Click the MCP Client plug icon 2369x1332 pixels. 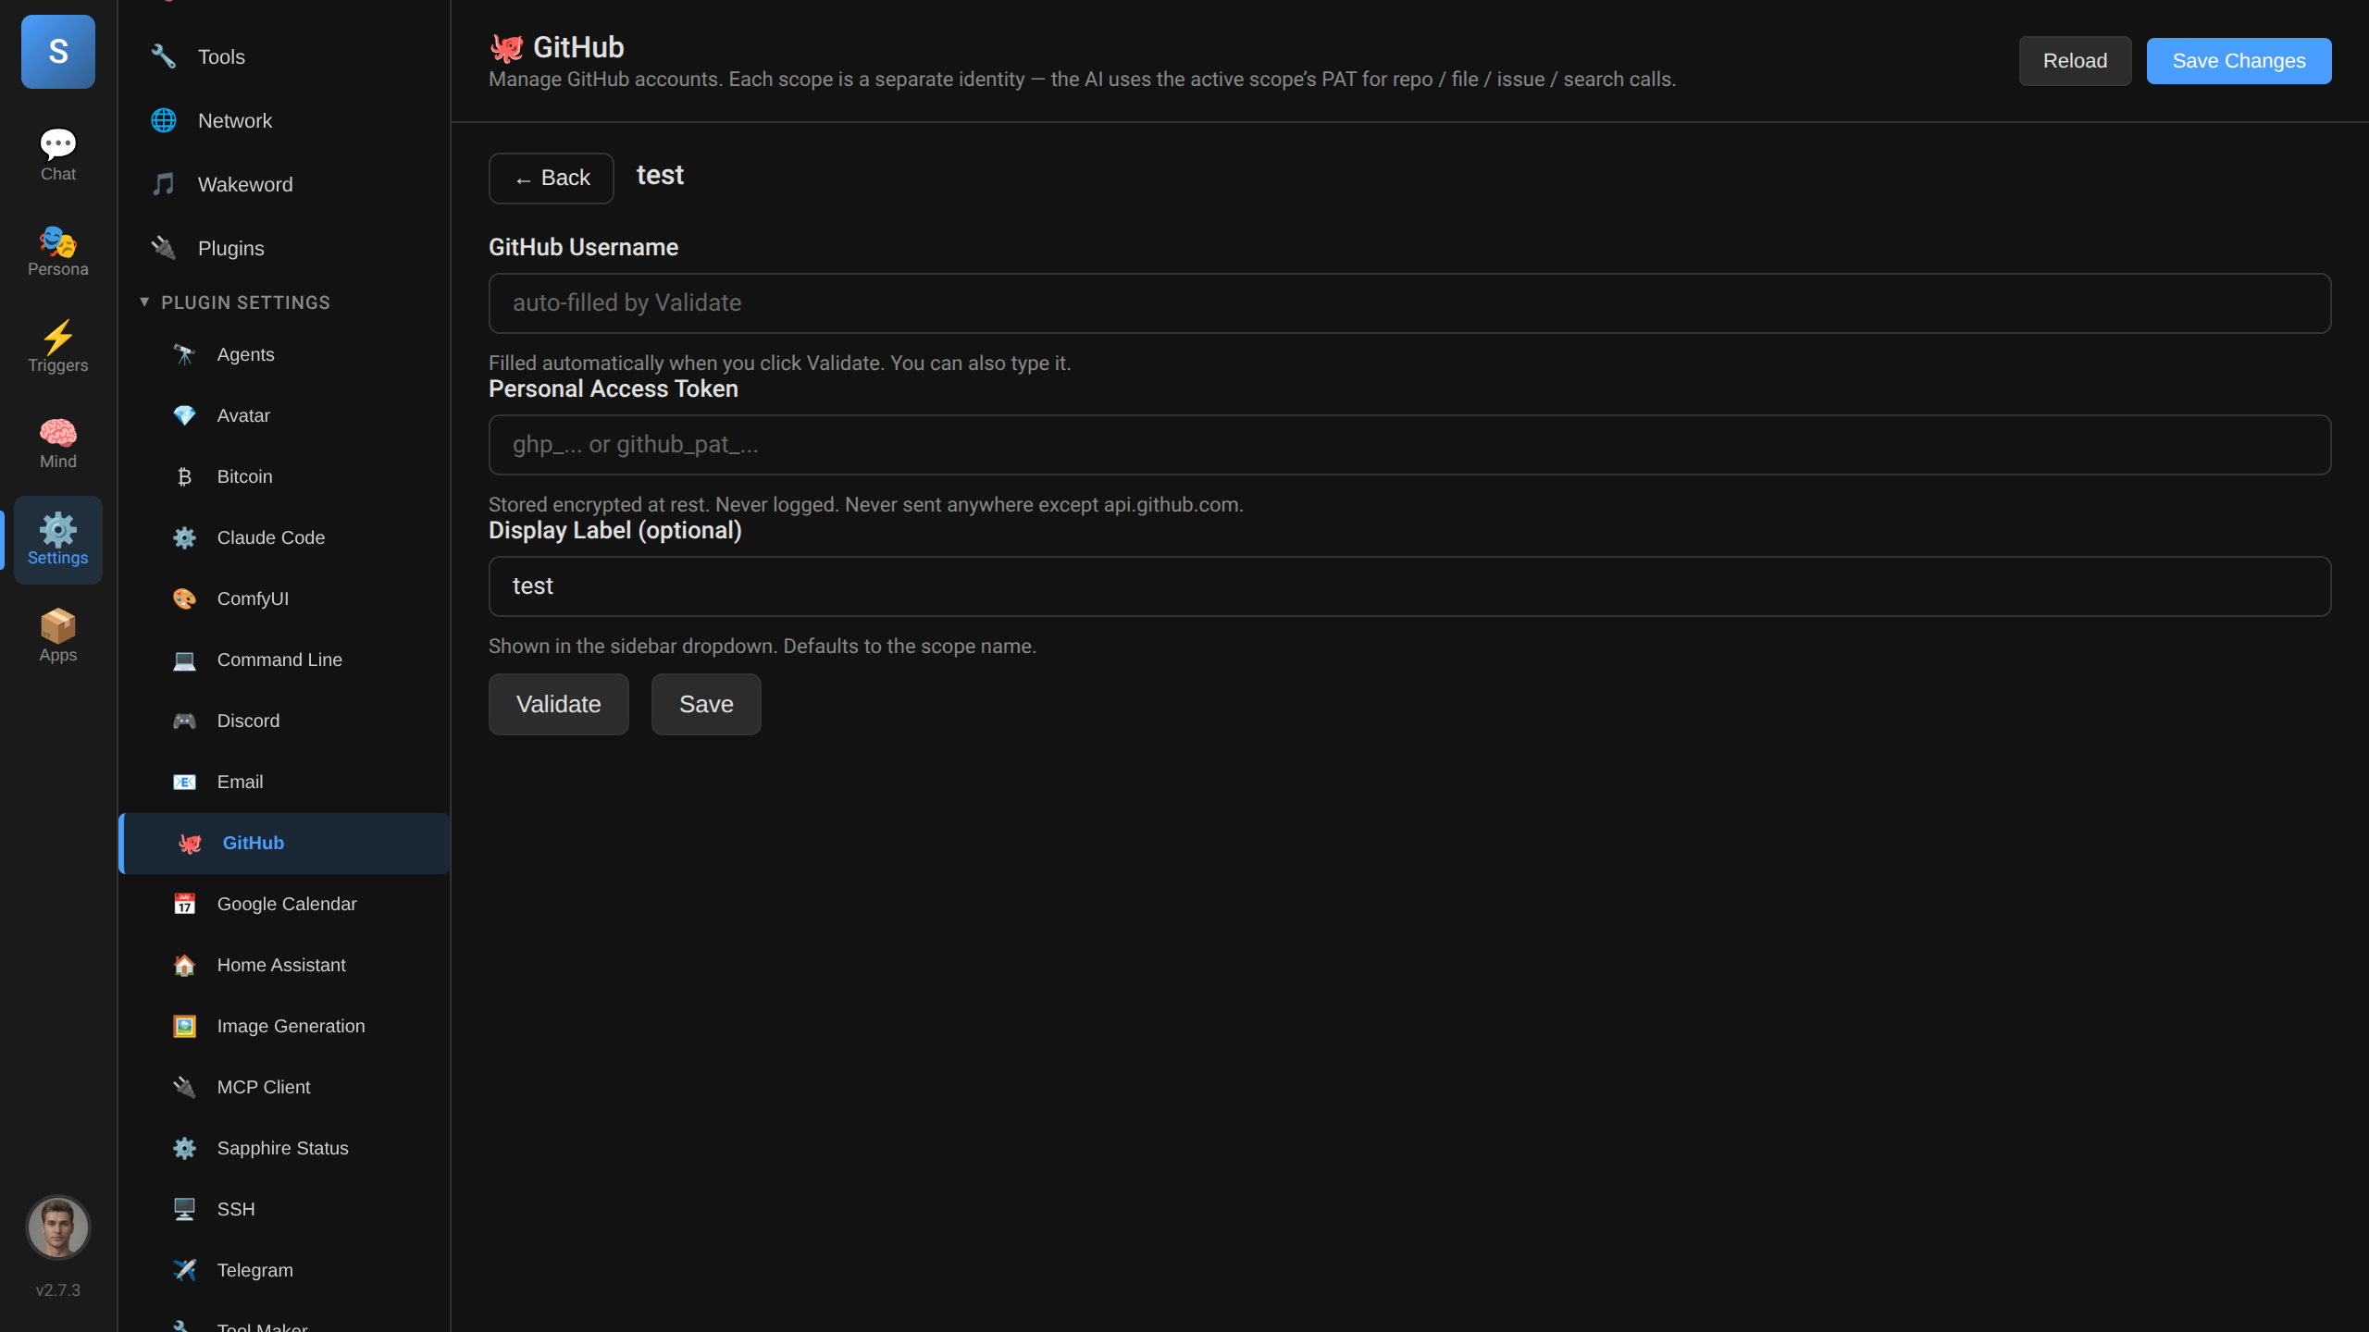click(x=184, y=1087)
